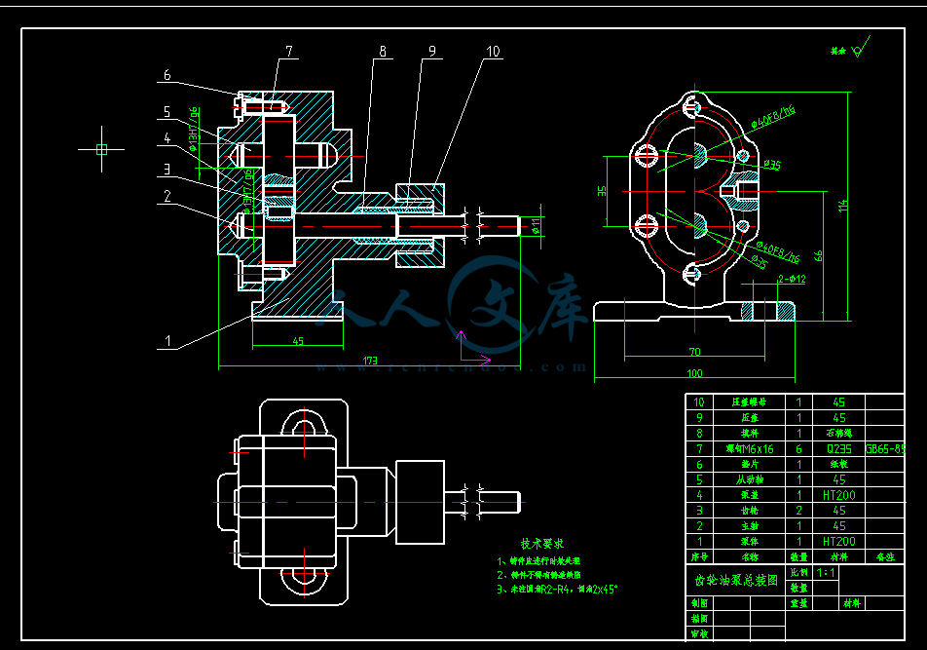927x650 pixels.
Task: Select the 173 overall length dimension
Action: (x=370, y=361)
